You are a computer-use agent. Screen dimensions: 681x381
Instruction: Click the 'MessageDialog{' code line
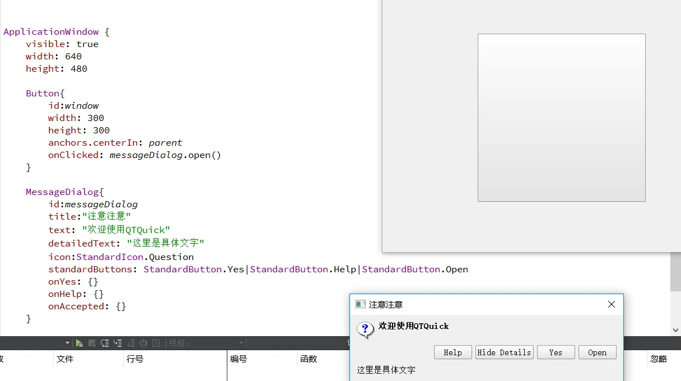[65, 192]
